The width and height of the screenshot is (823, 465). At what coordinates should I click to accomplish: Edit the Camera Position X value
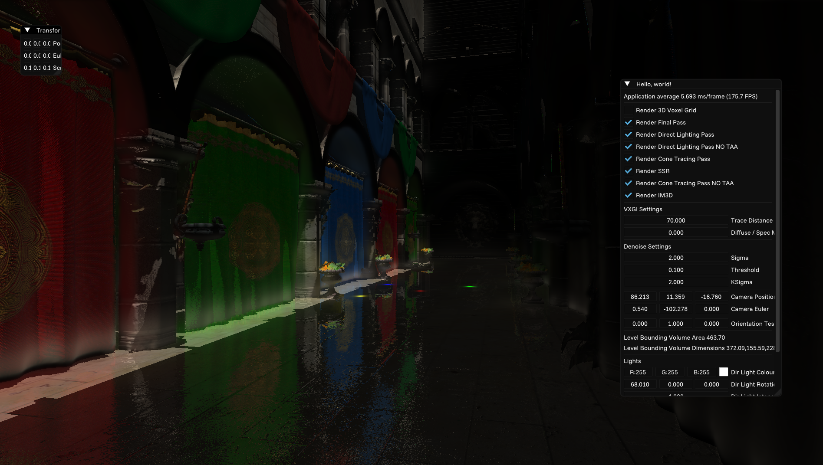tap(640, 297)
